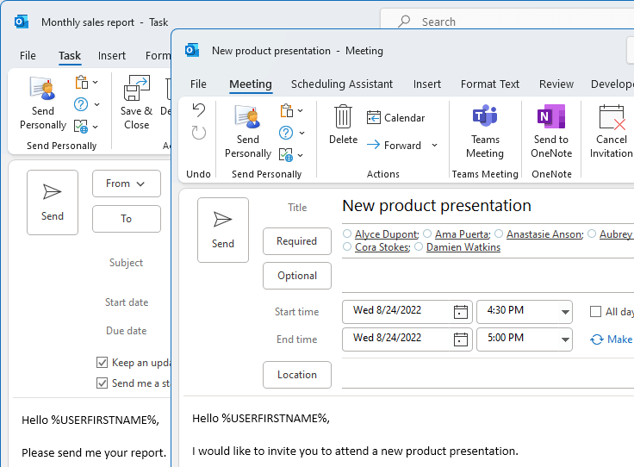Click the paste clipboard icon in the Task window

coord(82,82)
